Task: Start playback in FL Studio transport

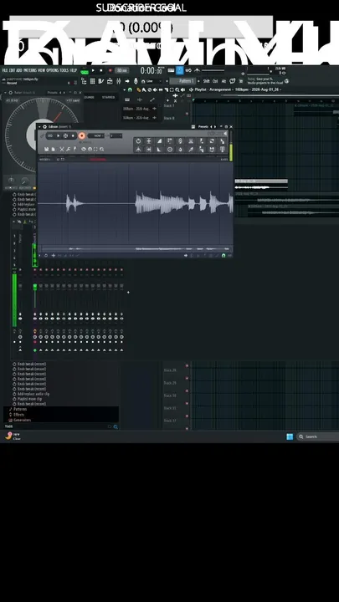Action: click(93, 70)
